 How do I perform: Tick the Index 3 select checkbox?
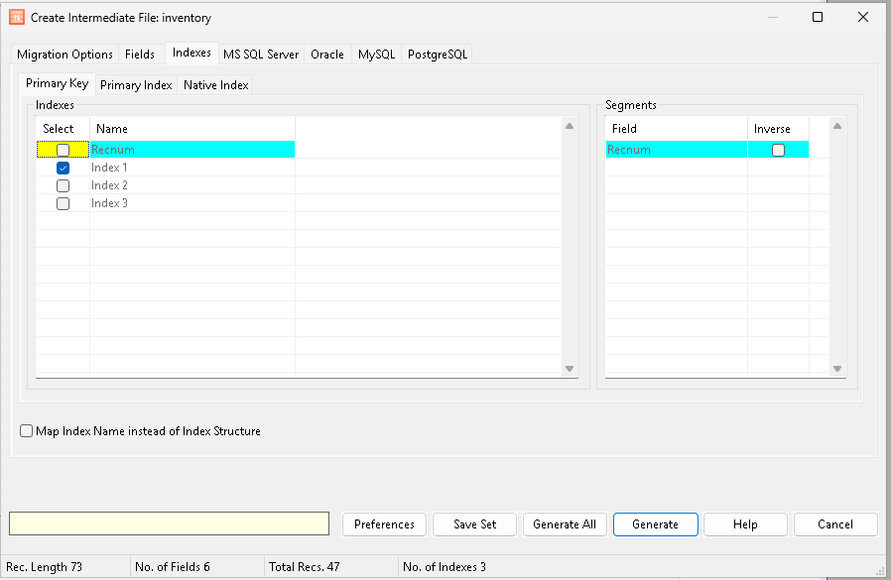pyautogui.click(x=63, y=203)
